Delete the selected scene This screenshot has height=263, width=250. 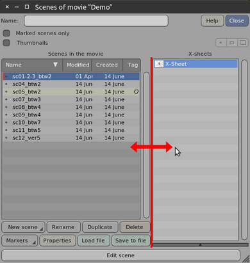click(x=135, y=227)
